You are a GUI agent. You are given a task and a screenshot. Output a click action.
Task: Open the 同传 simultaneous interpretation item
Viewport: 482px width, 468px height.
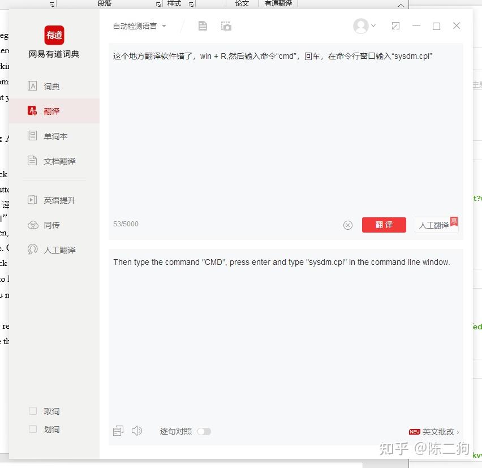(x=54, y=225)
